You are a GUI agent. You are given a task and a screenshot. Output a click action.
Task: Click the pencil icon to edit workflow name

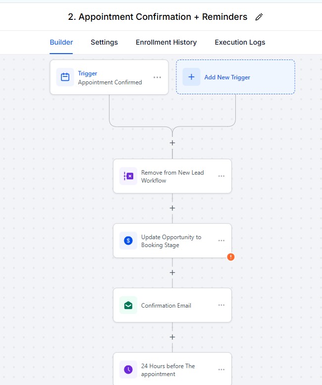259,17
